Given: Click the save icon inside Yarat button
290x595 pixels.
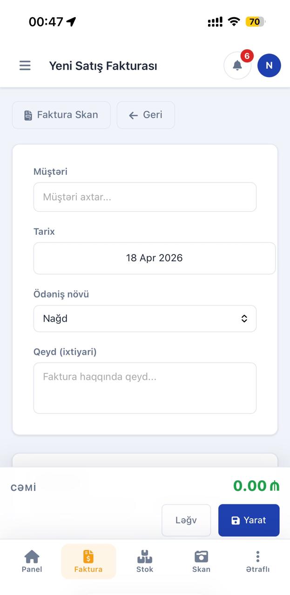Looking at the screenshot, I should coord(236,520).
